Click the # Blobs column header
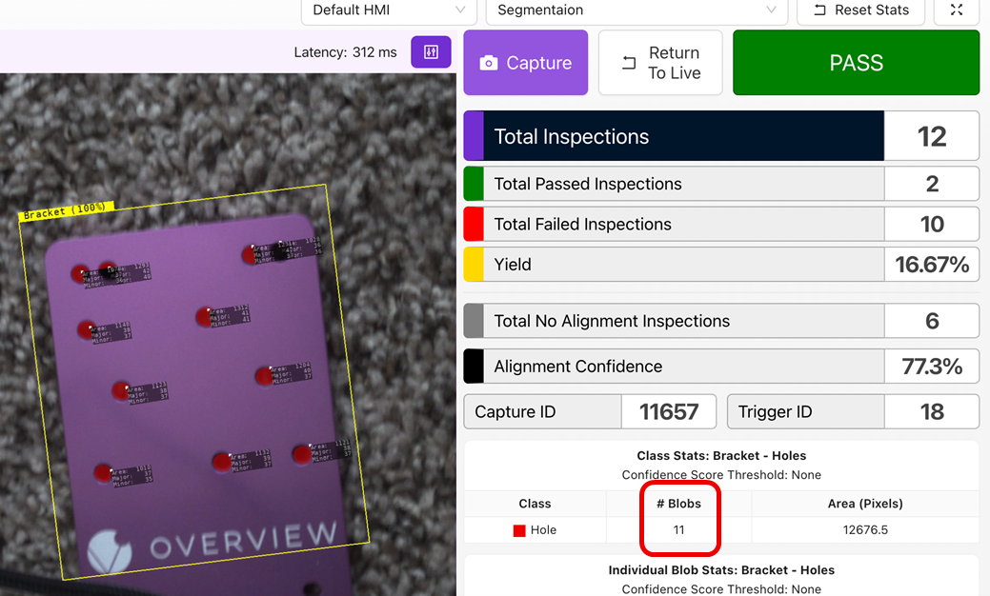Screen dimensions: 990x596 tap(678, 504)
